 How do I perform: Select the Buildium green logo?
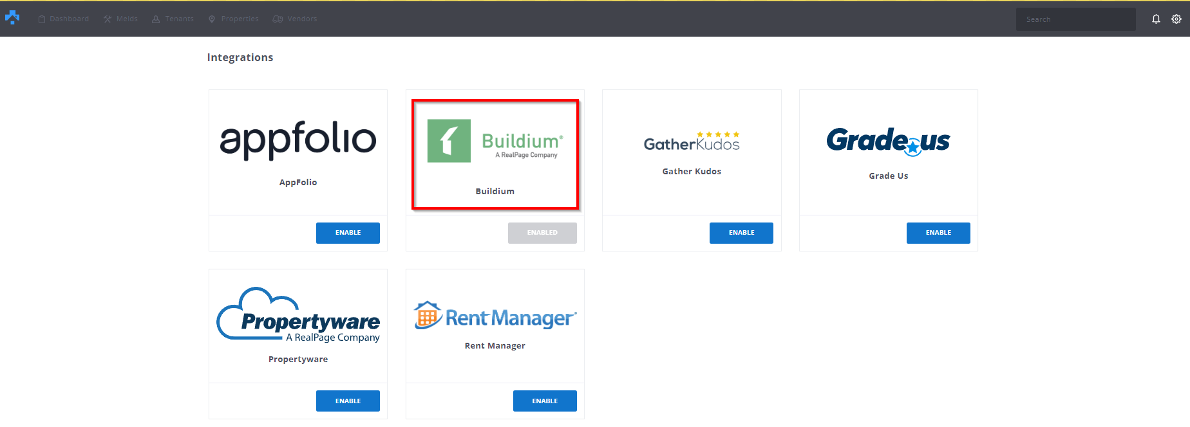click(x=495, y=141)
